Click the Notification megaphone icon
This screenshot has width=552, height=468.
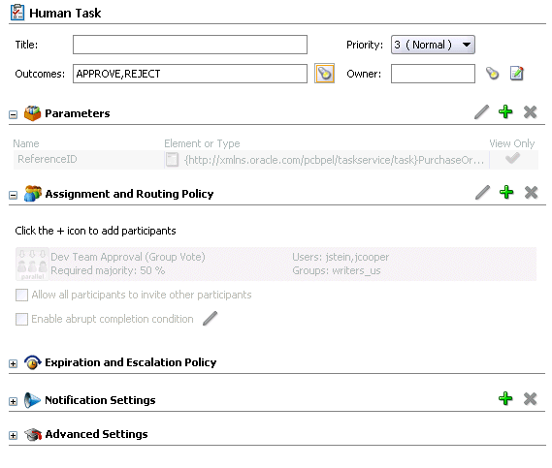[x=32, y=400]
